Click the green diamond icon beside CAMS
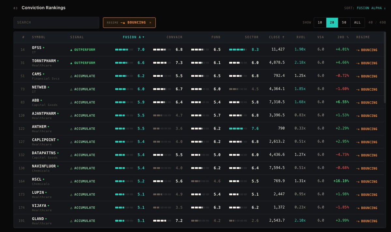 44,74
